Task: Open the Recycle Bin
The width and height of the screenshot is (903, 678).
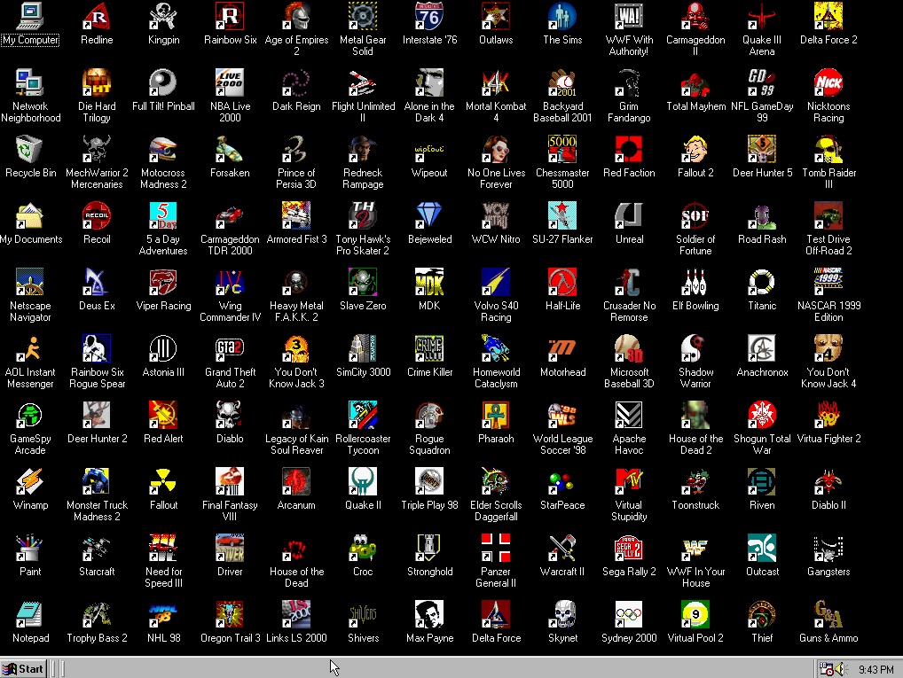Action: coord(30,151)
